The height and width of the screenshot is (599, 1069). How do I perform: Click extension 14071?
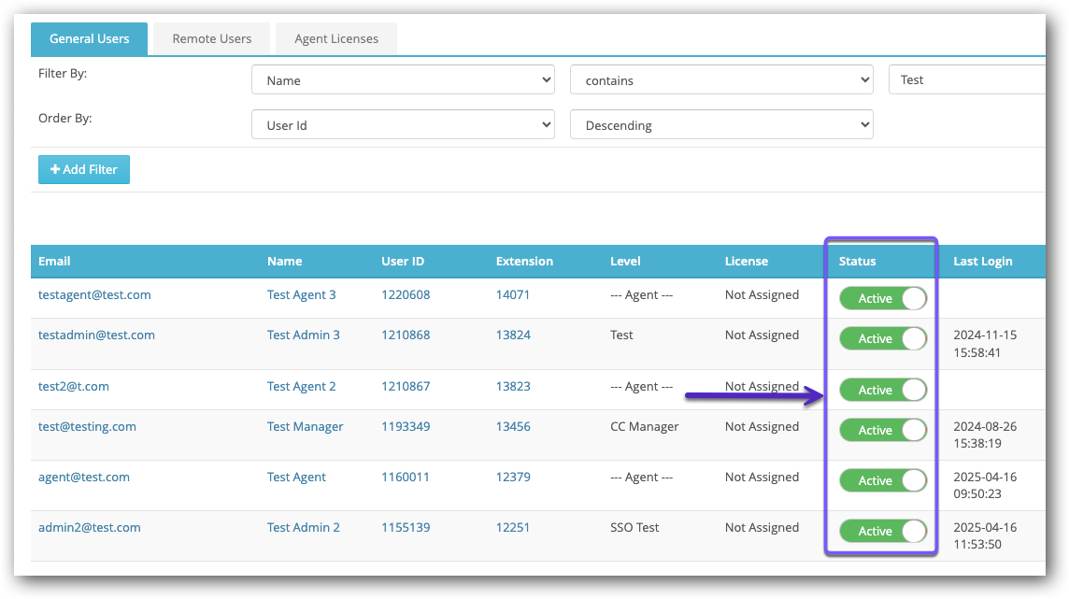513,295
